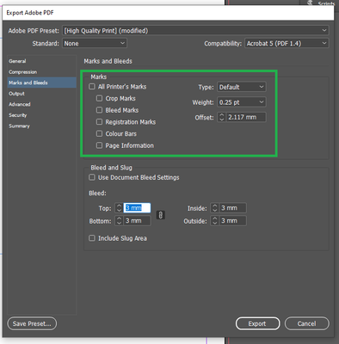339x344 pixels.
Task: Click the Bottom bleed stepper arrows
Action: pyautogui.click(x=119, y=221)
